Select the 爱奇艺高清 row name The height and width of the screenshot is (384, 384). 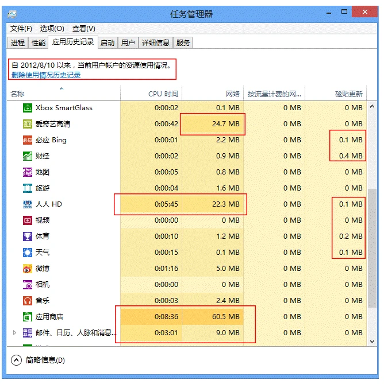coord(53,124)
